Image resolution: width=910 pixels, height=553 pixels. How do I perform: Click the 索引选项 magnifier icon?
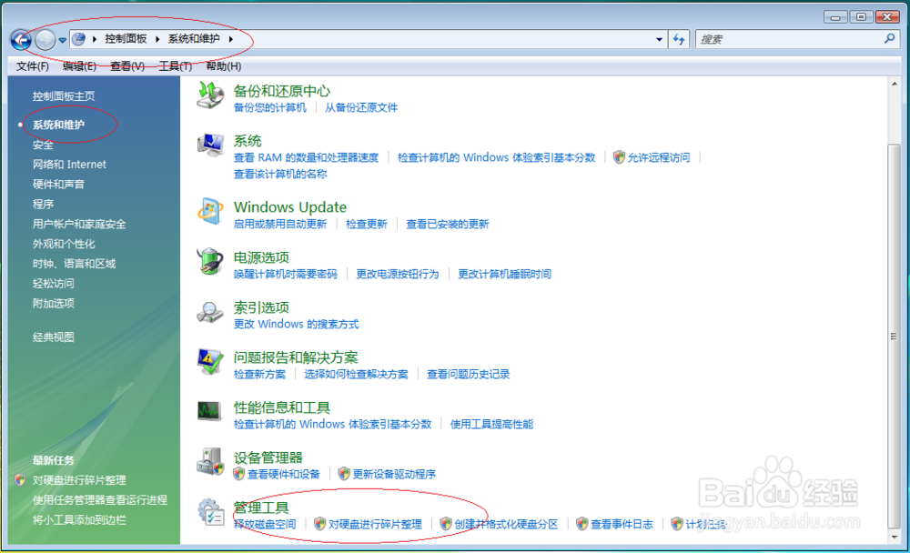coord(210,312)
